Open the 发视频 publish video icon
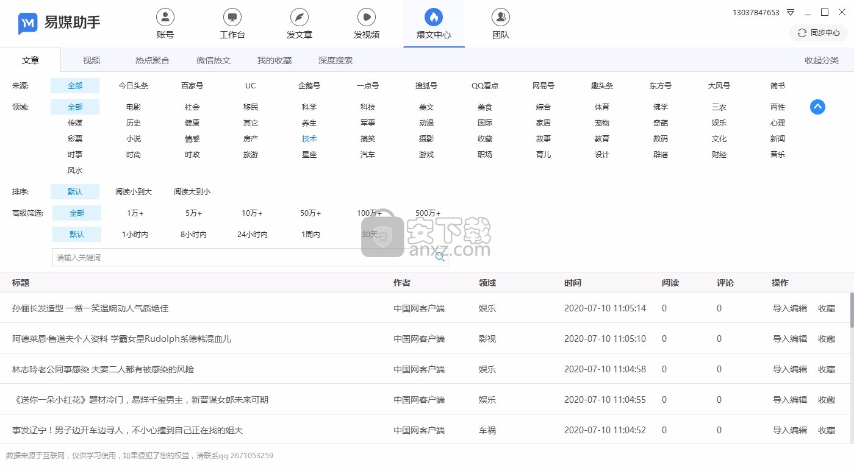Screen dimensions: 854x468 tap(367, 24)
